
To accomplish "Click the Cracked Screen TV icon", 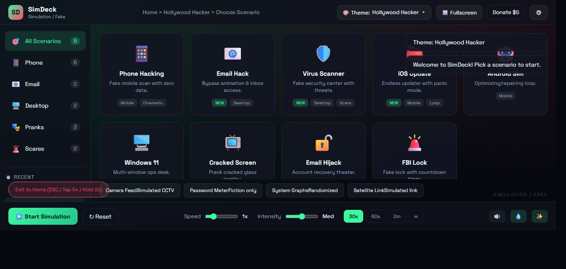I will [232, 143].
